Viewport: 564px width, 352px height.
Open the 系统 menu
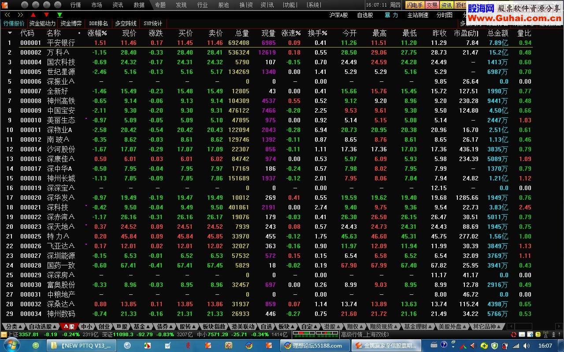(x=314, y=5)
